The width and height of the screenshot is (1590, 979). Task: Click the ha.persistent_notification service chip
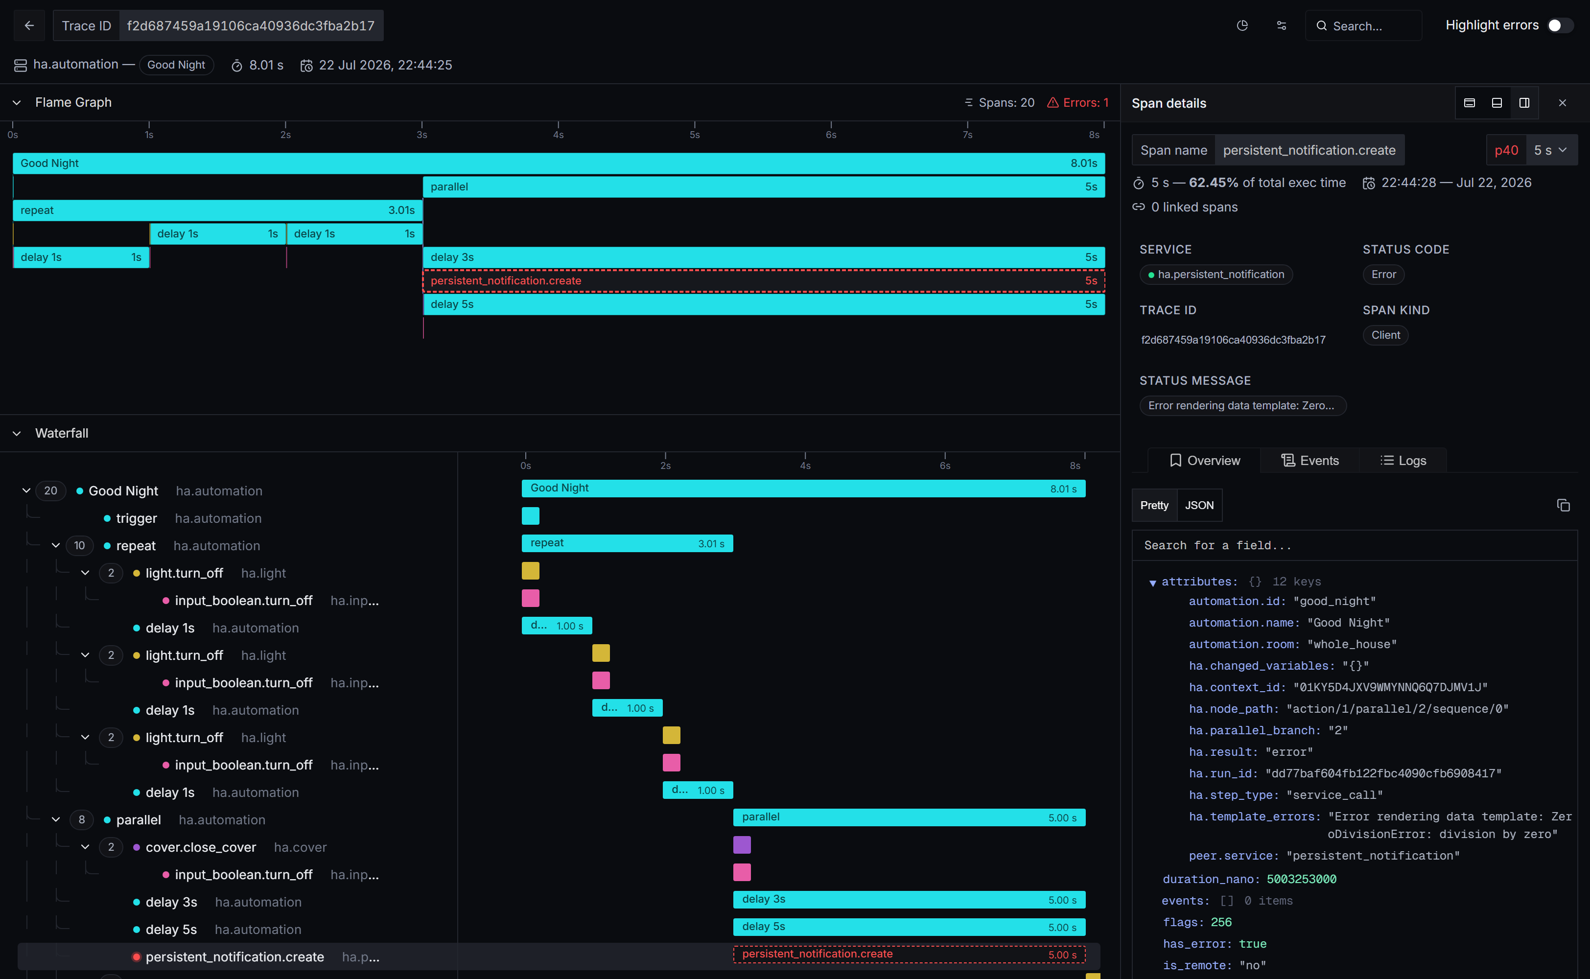[1216, 275]
